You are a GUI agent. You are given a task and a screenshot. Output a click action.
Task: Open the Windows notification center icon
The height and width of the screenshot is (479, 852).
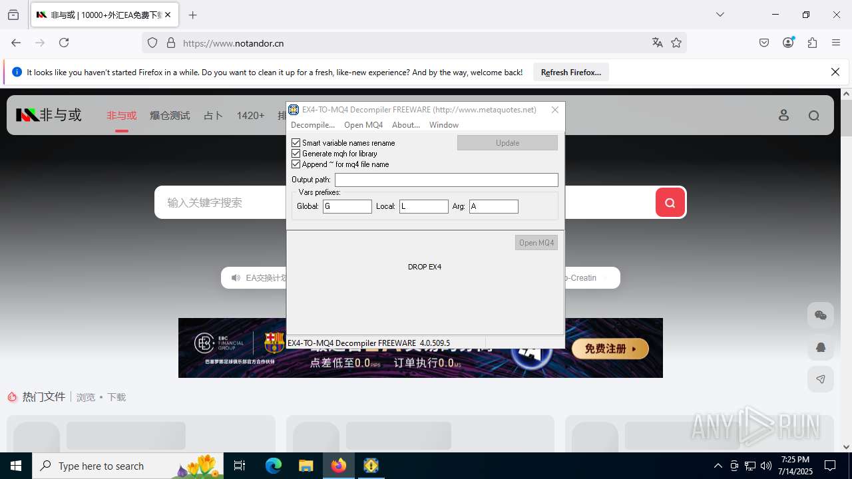tap(830, 466)
